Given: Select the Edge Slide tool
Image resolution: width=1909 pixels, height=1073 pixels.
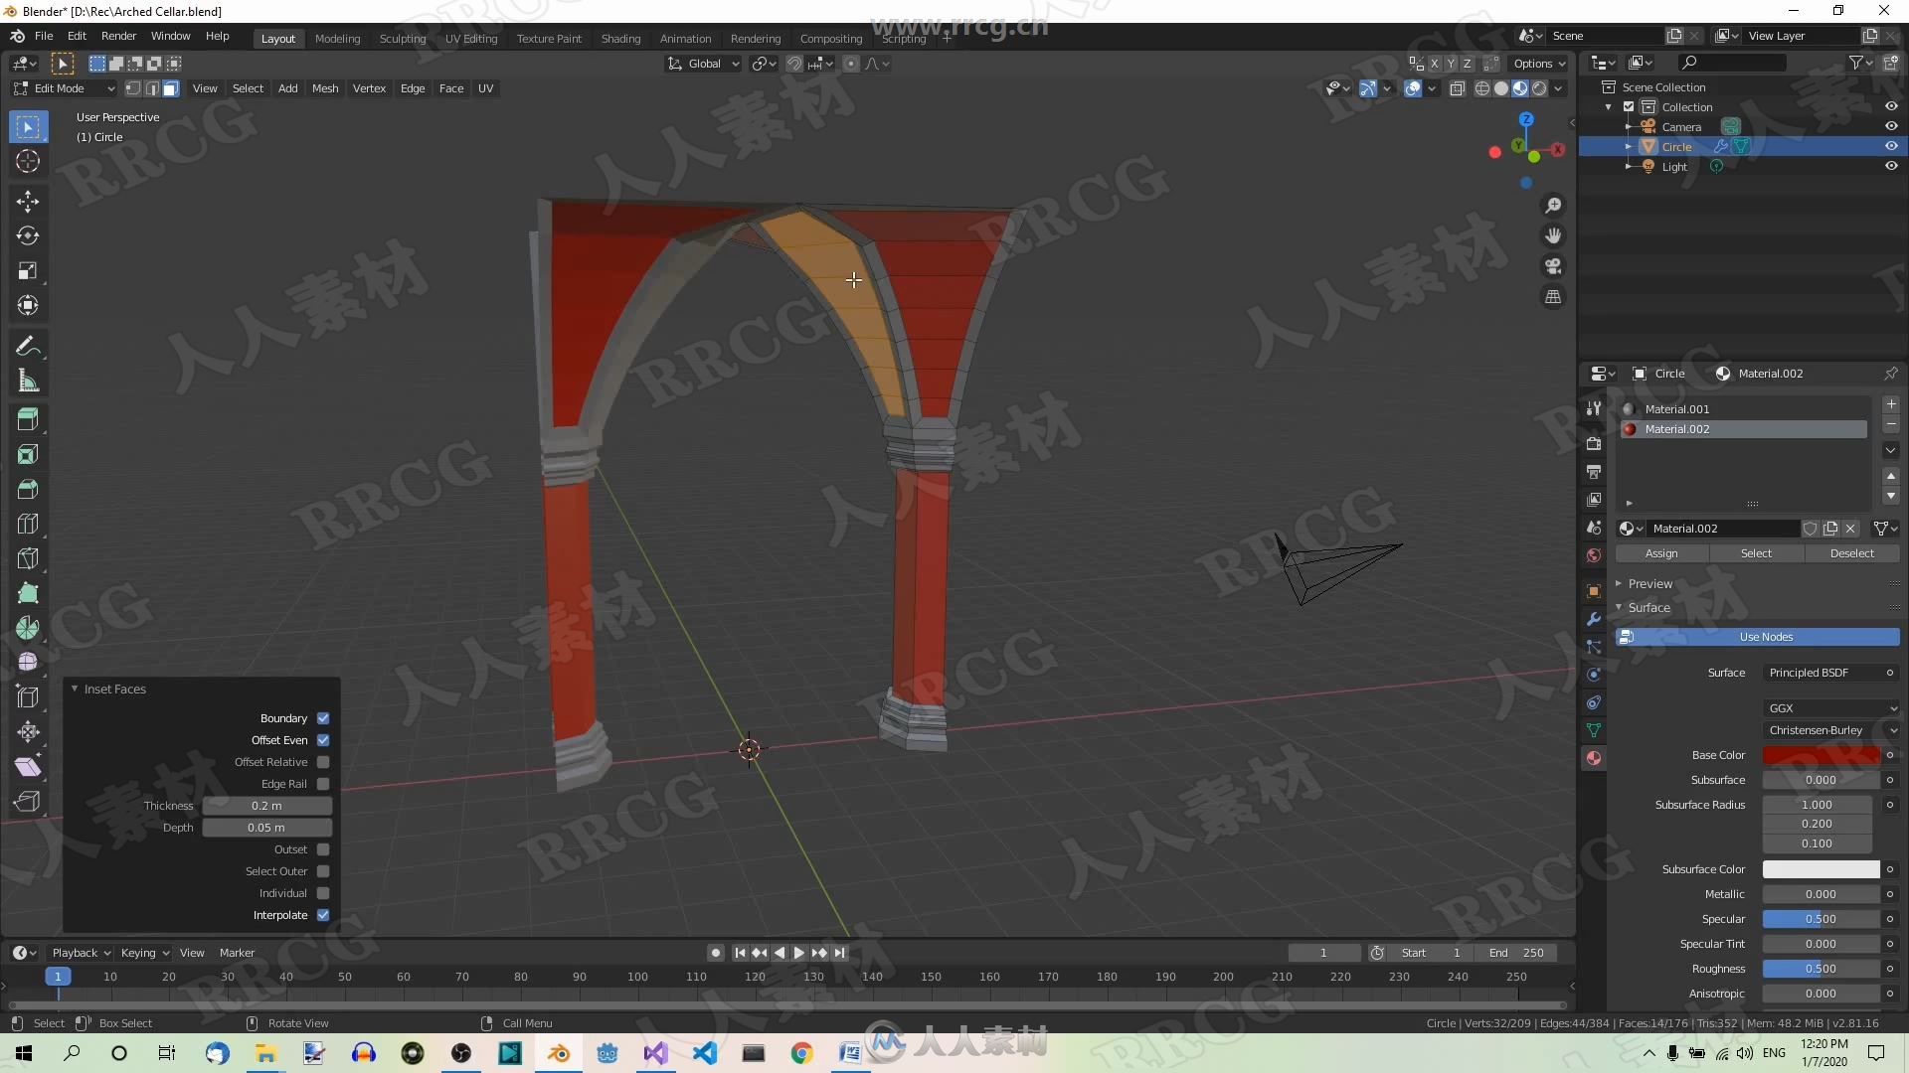Looking at the screenshot, I should (28, 697).
